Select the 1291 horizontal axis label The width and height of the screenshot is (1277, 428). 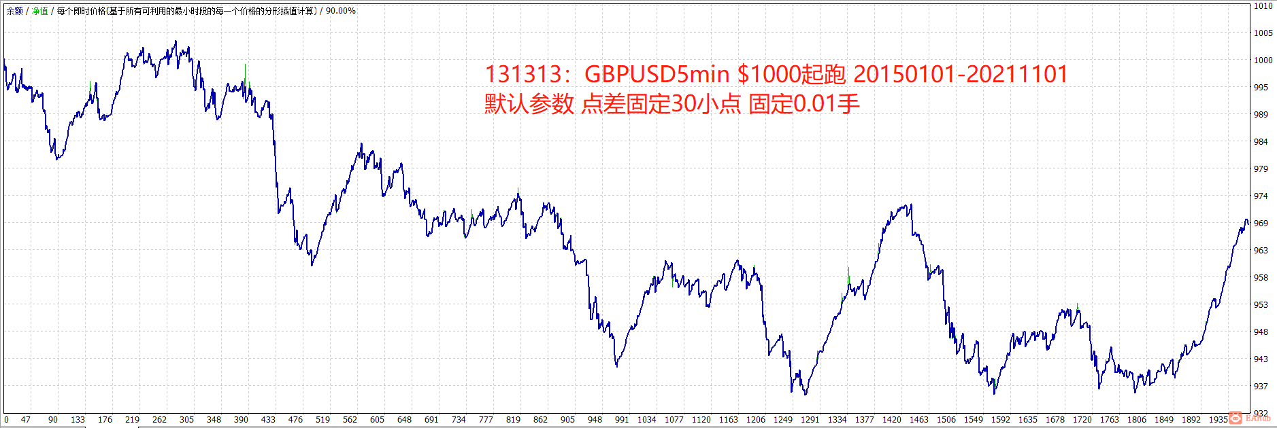(810, 420)
